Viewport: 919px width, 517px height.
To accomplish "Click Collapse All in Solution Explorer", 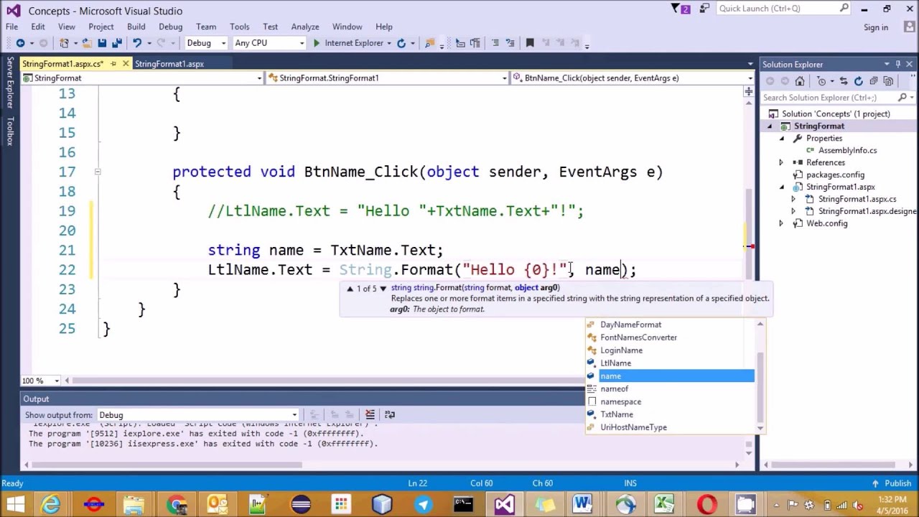I will pos(874,81).
